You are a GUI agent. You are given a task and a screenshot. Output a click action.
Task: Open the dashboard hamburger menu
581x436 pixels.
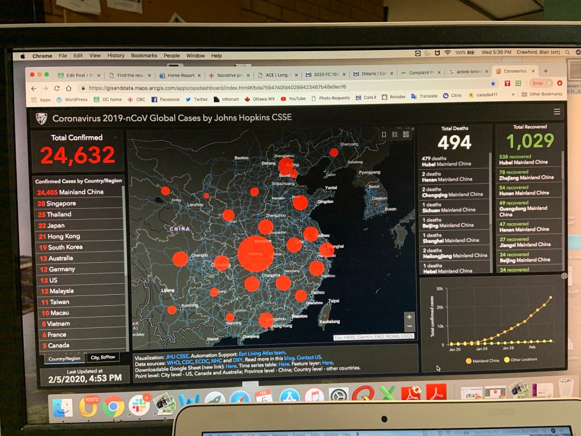click(x=557, y=112)
